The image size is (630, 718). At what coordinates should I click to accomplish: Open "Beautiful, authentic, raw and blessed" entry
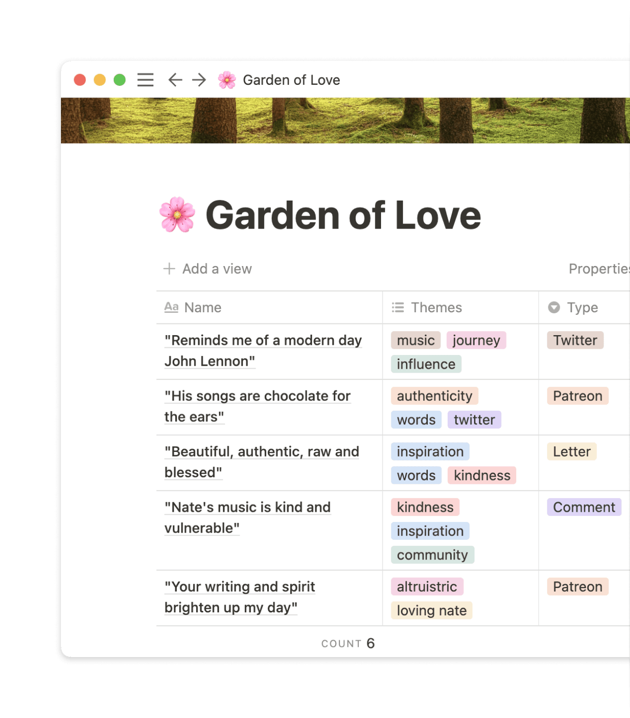261,462
